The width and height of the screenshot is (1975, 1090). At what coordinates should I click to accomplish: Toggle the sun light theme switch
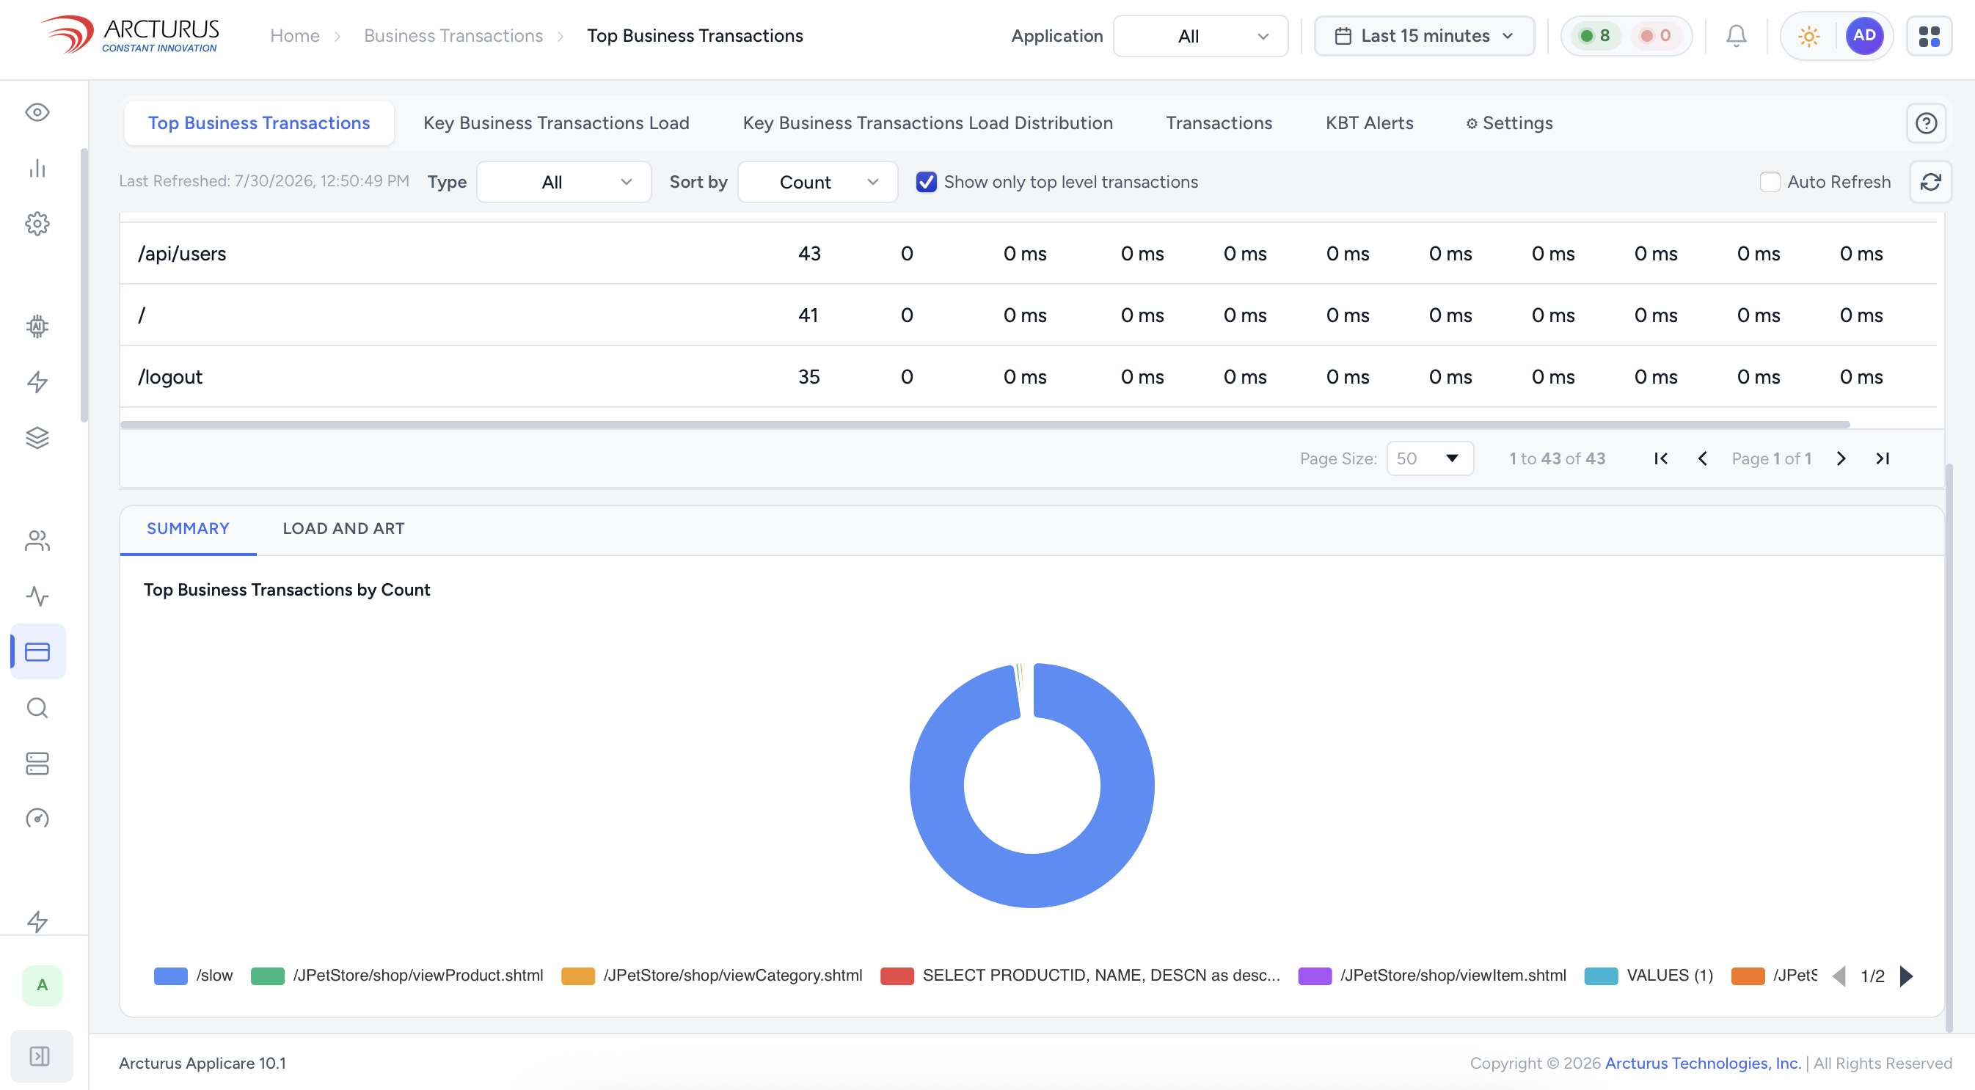pos(1808,36)
